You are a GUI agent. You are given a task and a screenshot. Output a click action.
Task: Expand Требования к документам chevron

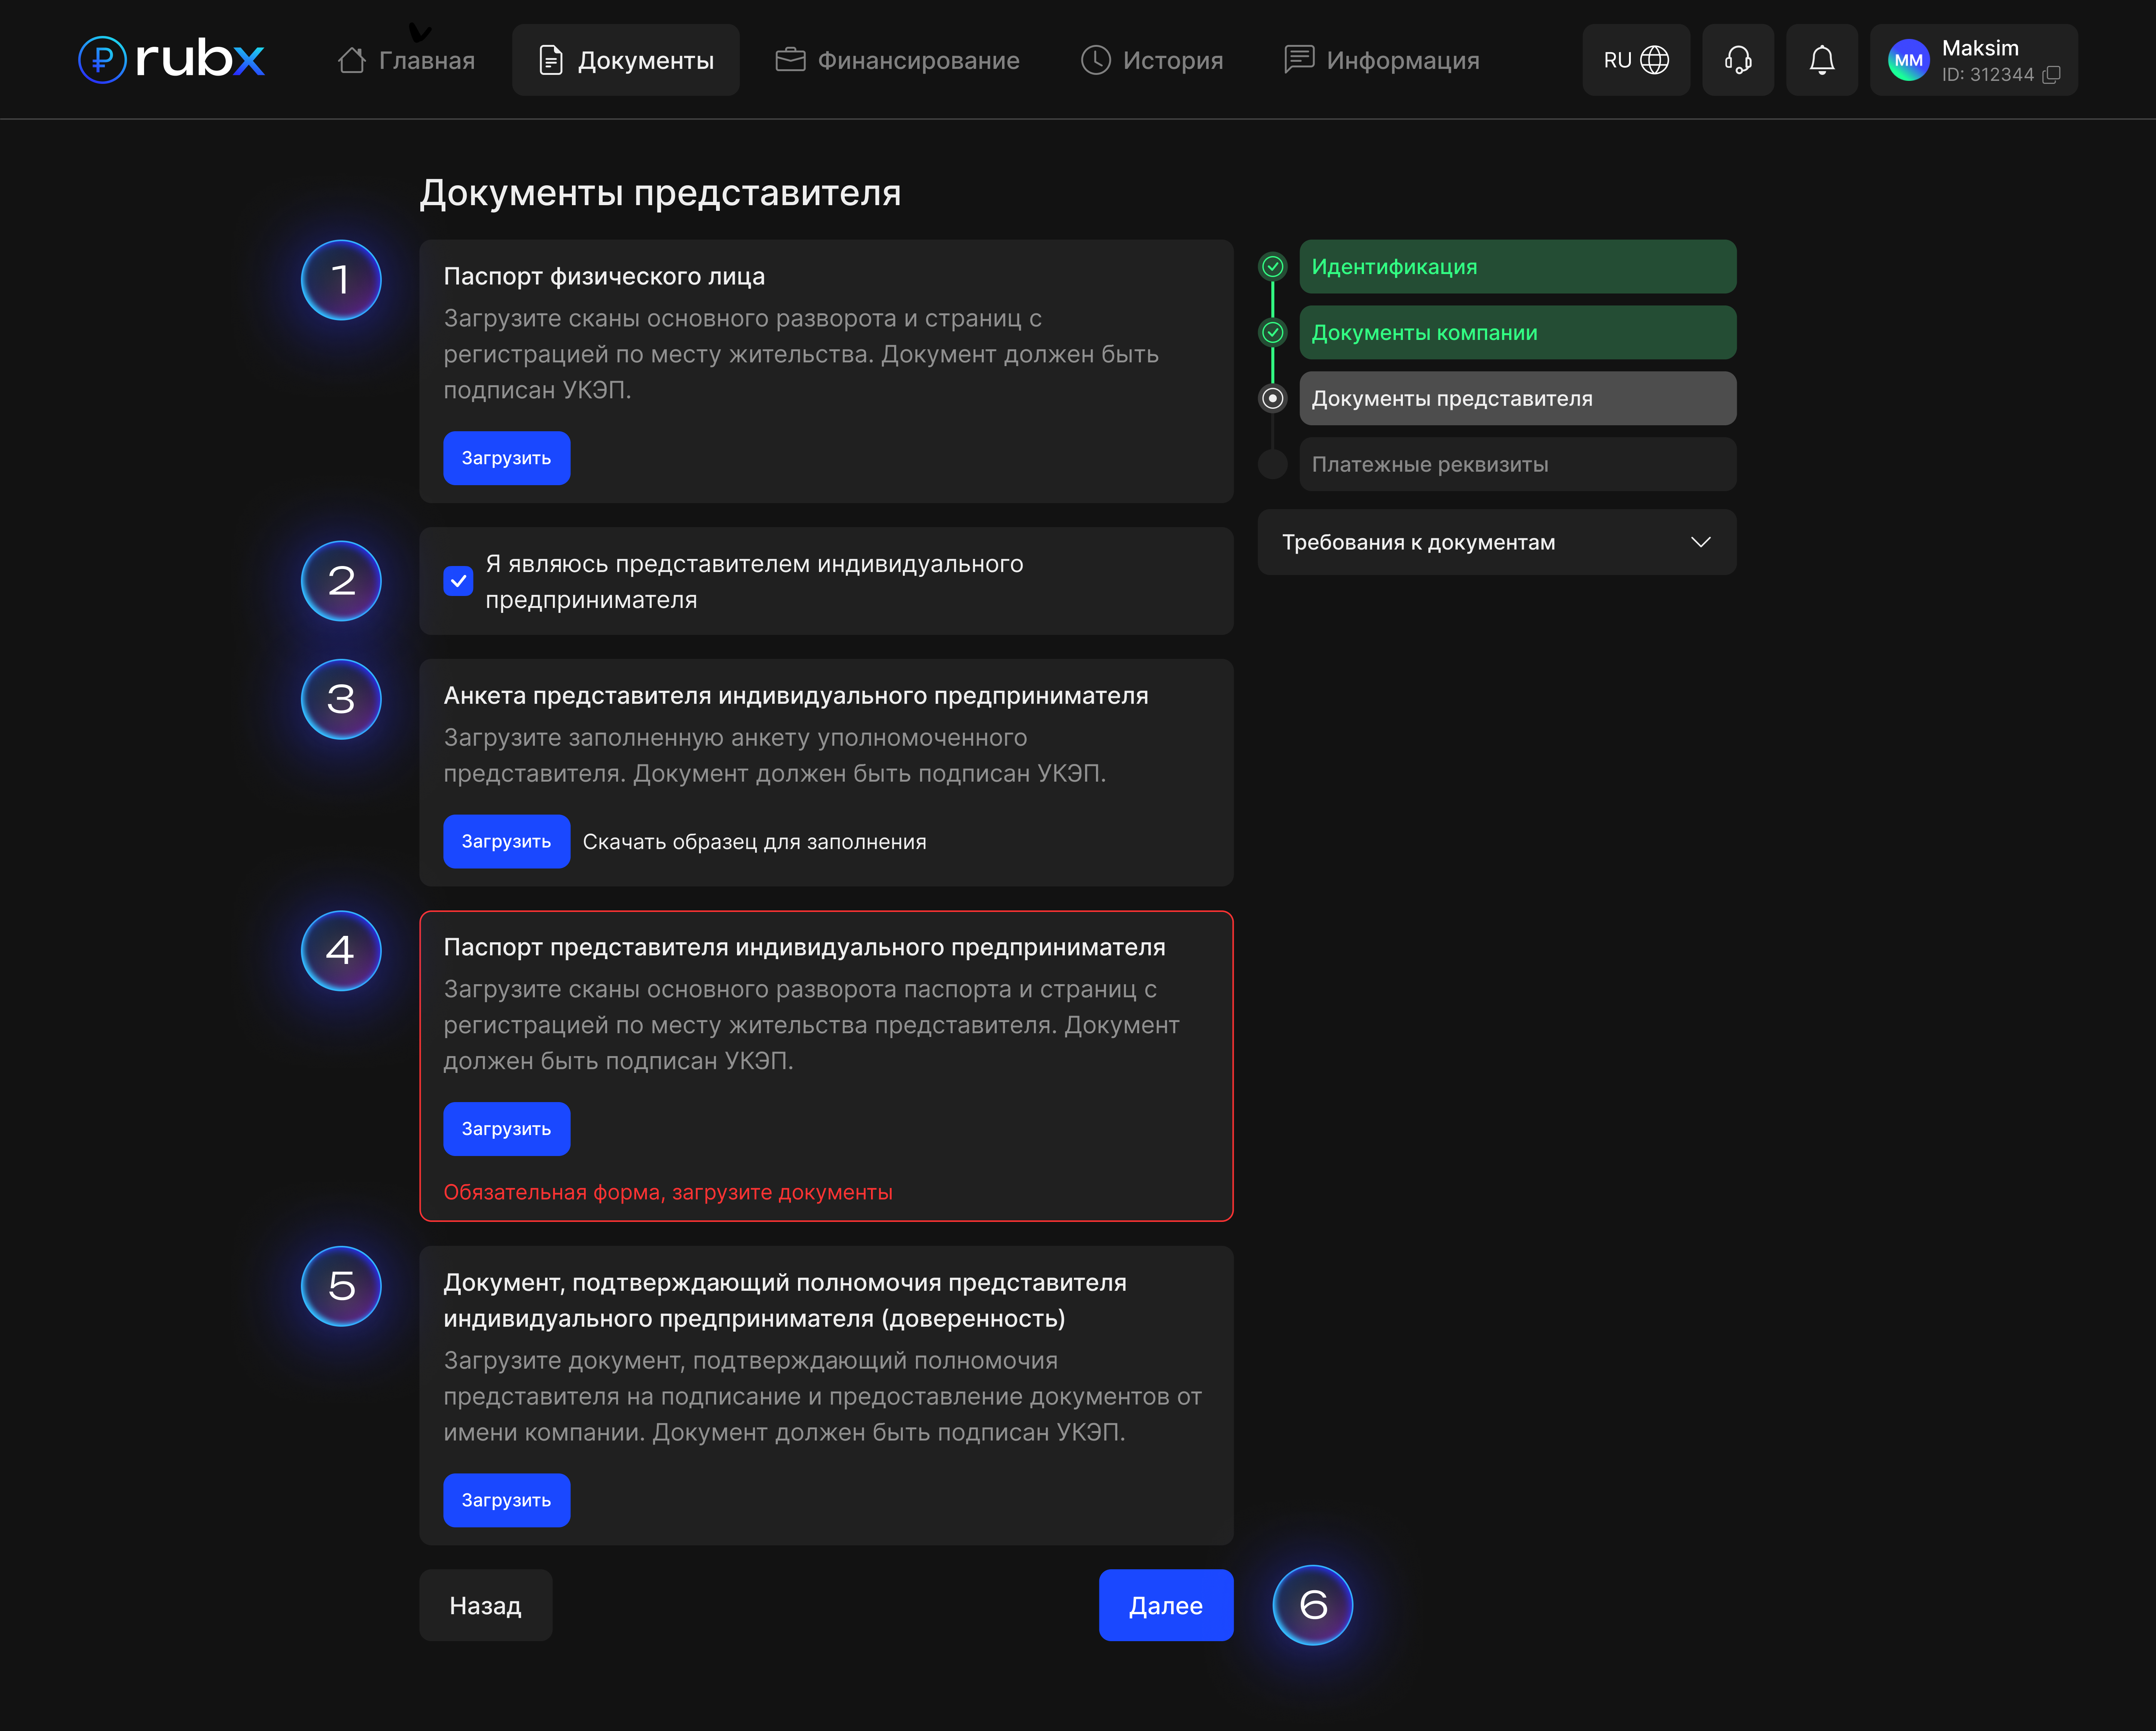point(1700,542)
